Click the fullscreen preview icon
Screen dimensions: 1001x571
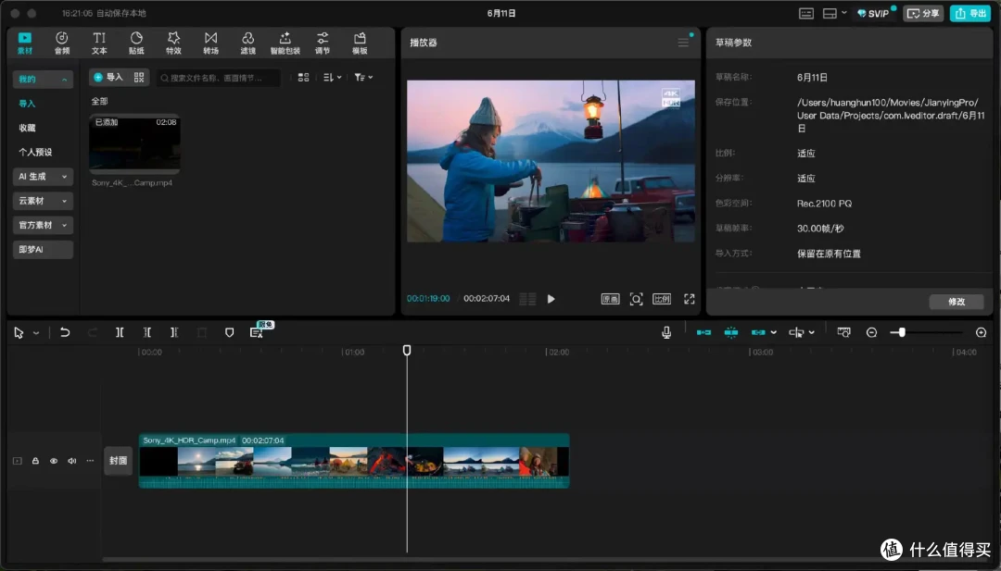coord(689,299)
